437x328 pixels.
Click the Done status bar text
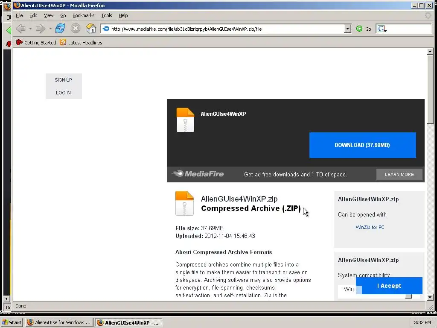tap(20, 306)
